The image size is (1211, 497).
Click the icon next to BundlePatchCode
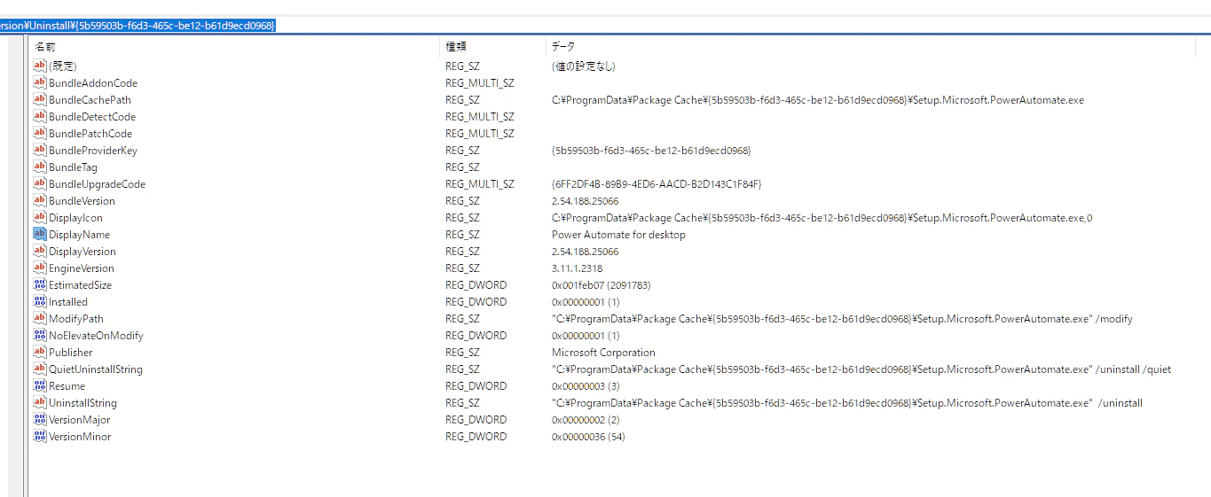[39, 133]
